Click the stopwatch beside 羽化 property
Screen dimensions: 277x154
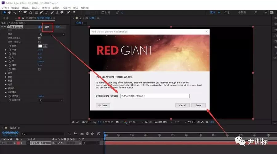pos(10,54)
